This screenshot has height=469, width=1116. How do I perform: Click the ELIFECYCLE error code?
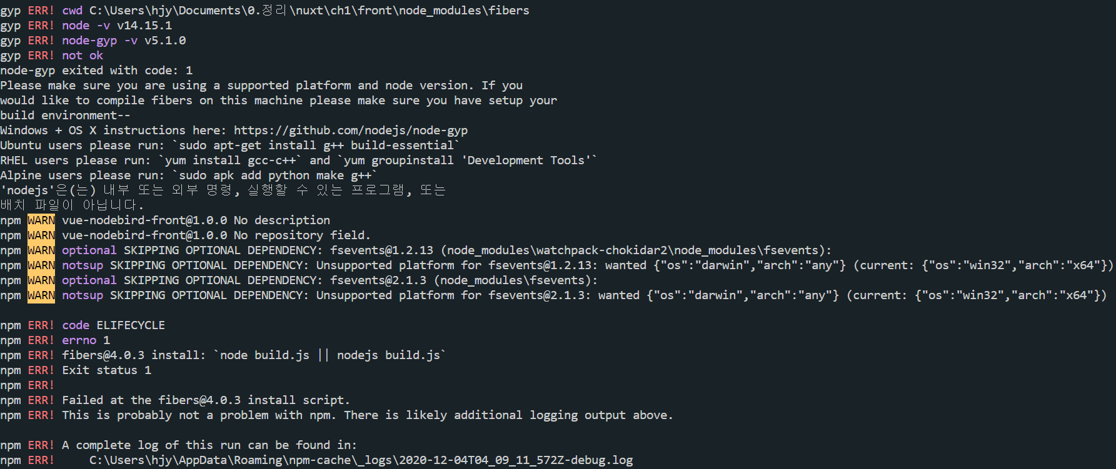pyautogui.click(x=131, y=325)
